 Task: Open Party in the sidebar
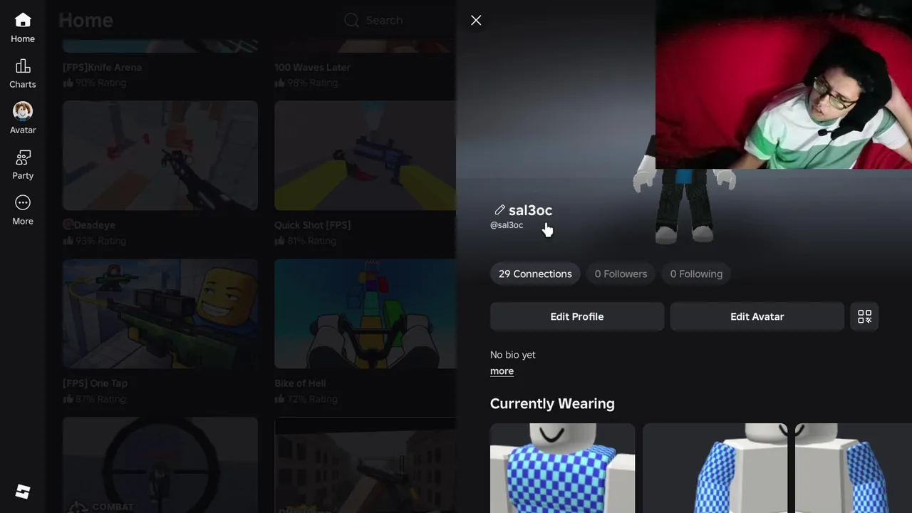23,165
